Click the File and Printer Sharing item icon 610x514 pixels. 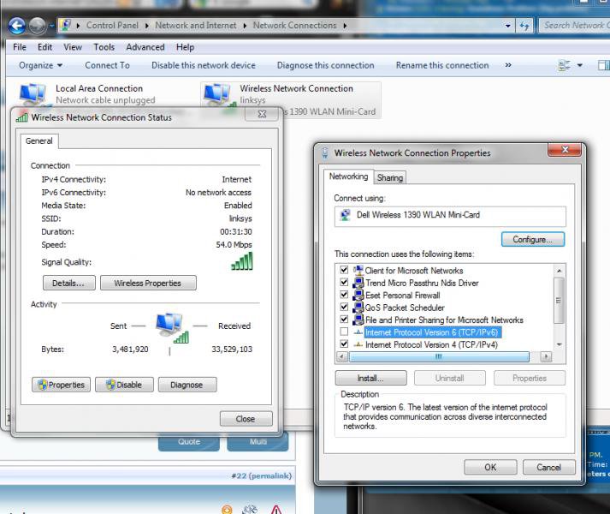coord(358,320)
